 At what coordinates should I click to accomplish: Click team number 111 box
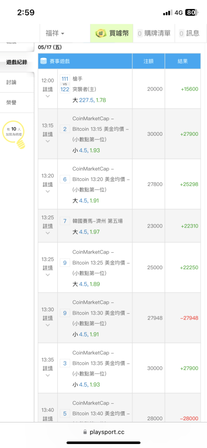[x=65, y=78]
